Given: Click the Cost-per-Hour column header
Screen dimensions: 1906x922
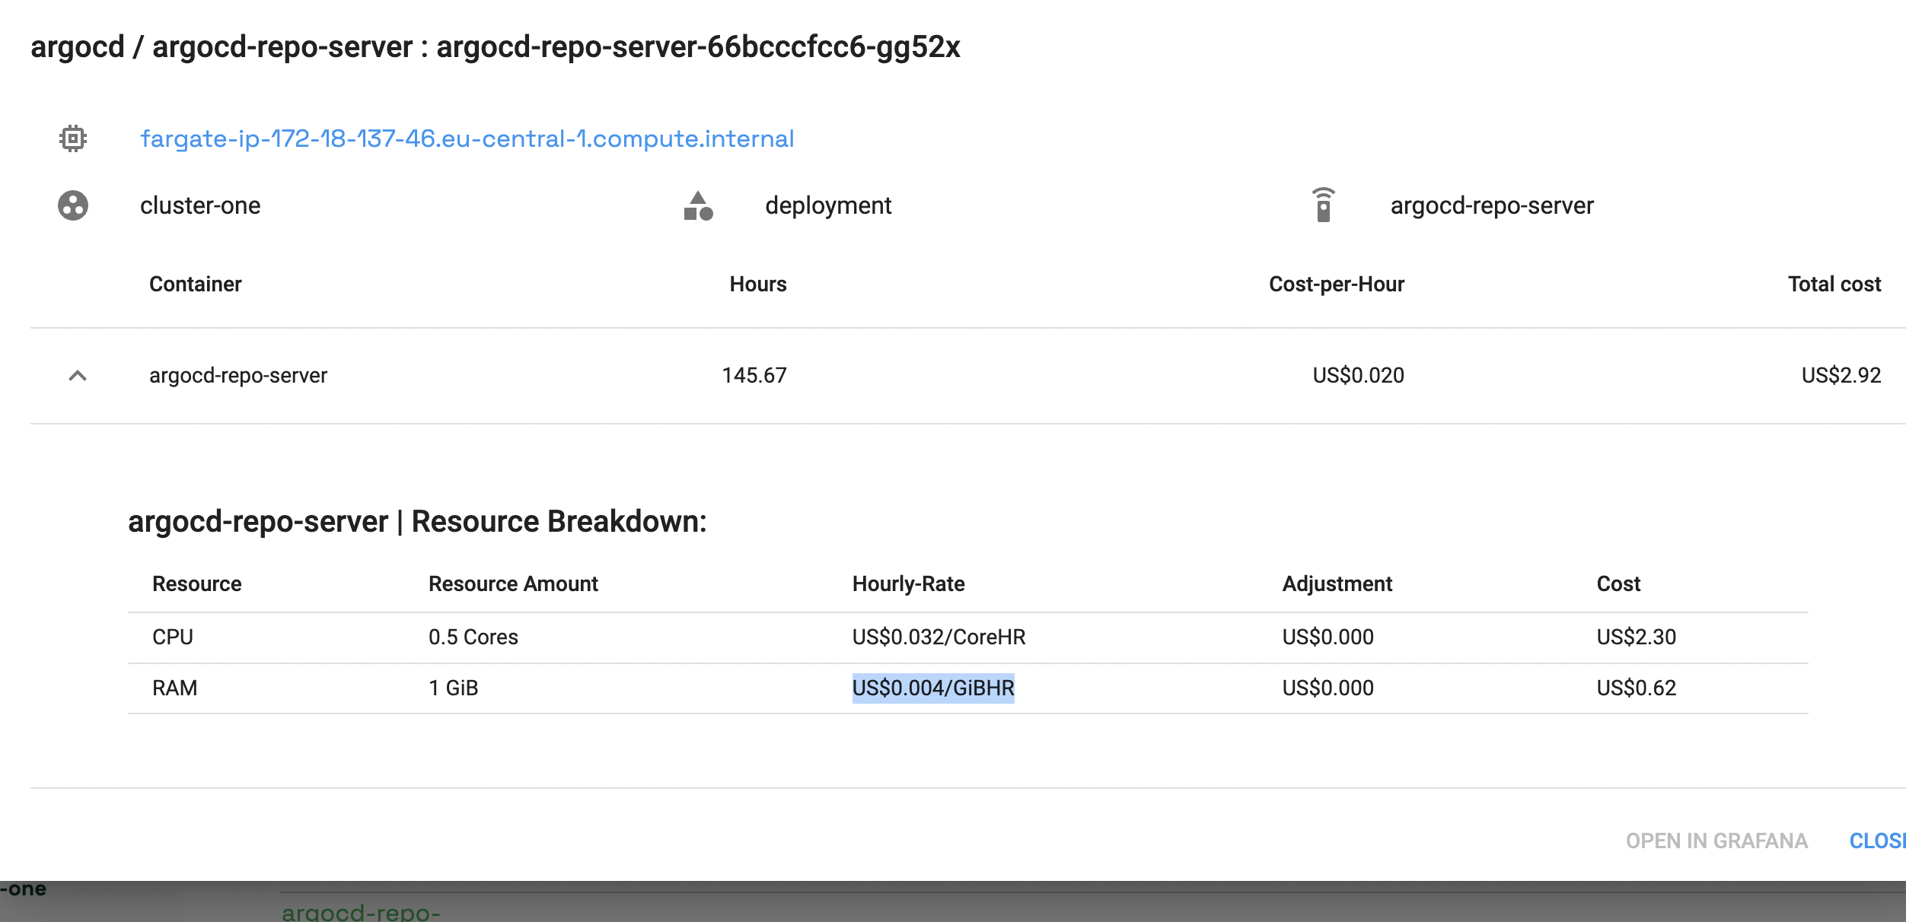Looking at the screenshot, I should [x=1336, y=284].
